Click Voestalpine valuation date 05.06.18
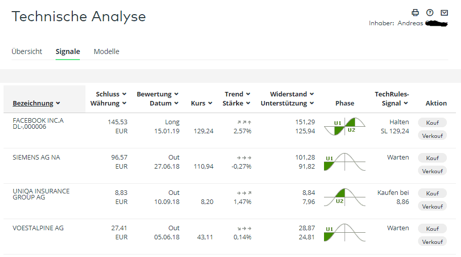Viewport: 461px width, 257px height. click(x=167, y=237)
